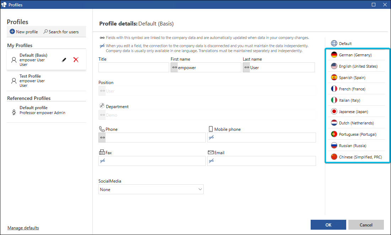Click the OK button
Viewport: 391px width, 235px height.
click(x=328, y=225)
